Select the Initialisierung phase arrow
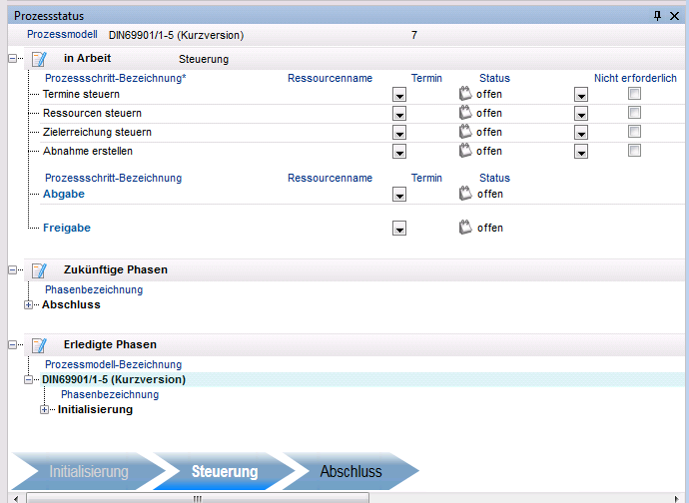Image resolution: width=689 pixels, height=503 pixels. point(88,471)
